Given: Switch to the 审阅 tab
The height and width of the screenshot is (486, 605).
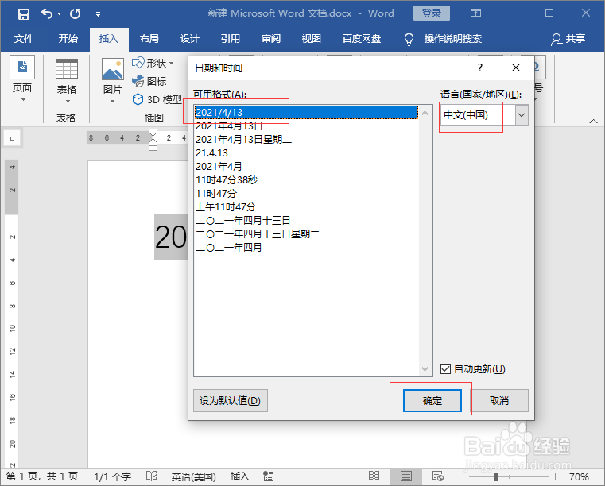Looking at the screenshot, I should (270, 39).
